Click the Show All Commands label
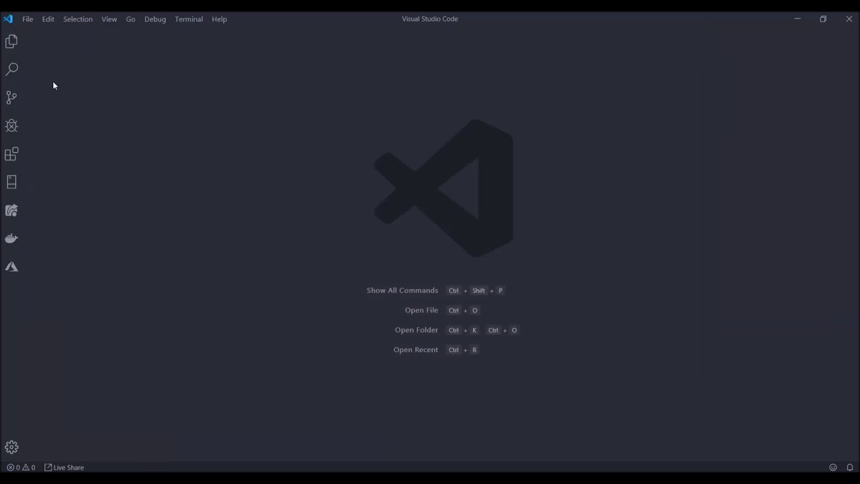 click(x=402, y=290)
